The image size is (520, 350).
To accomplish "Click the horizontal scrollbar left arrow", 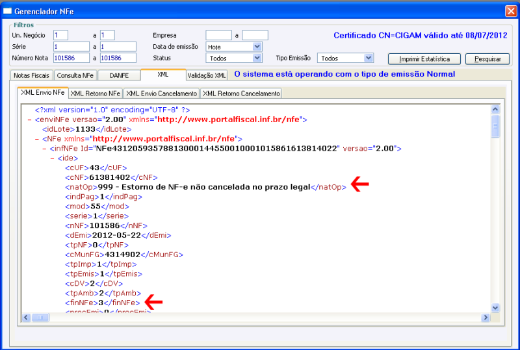I will click(26, 317).
